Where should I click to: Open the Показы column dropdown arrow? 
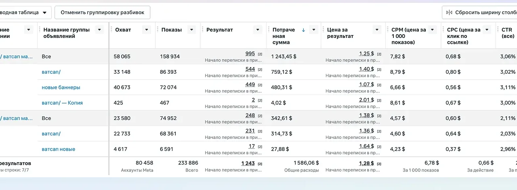pos(192,30)
